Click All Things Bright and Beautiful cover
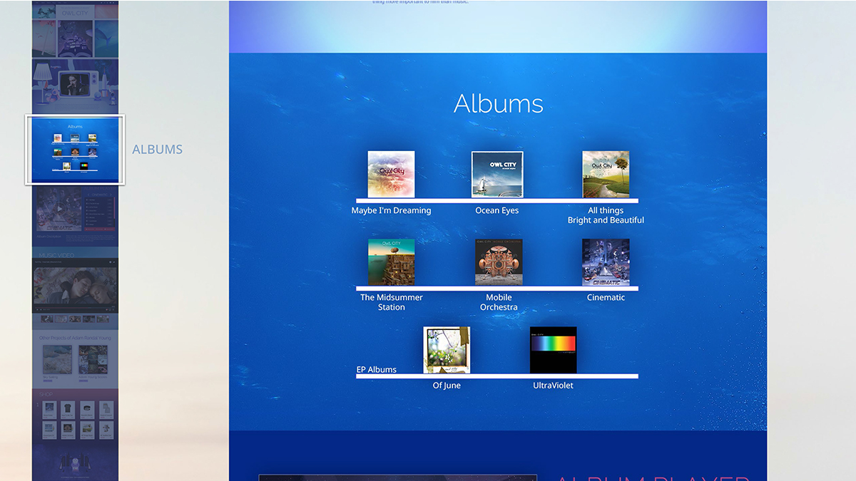Viewport: 856px width, 481px height. click(x=606, y=174)
